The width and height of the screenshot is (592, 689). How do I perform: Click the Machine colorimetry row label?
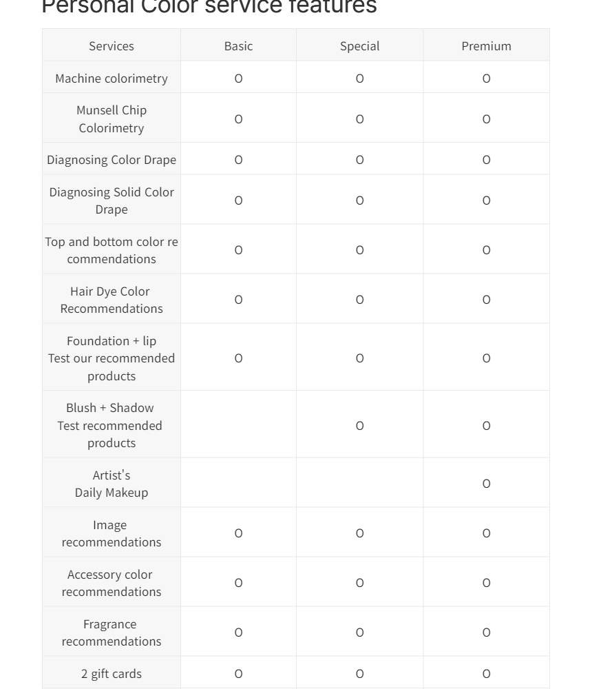(112, 79)
